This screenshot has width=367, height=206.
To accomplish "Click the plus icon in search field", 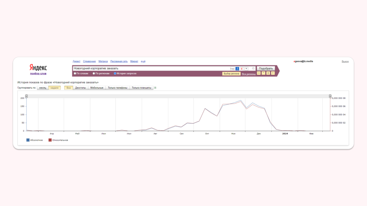I will click(x=246, y=68).
